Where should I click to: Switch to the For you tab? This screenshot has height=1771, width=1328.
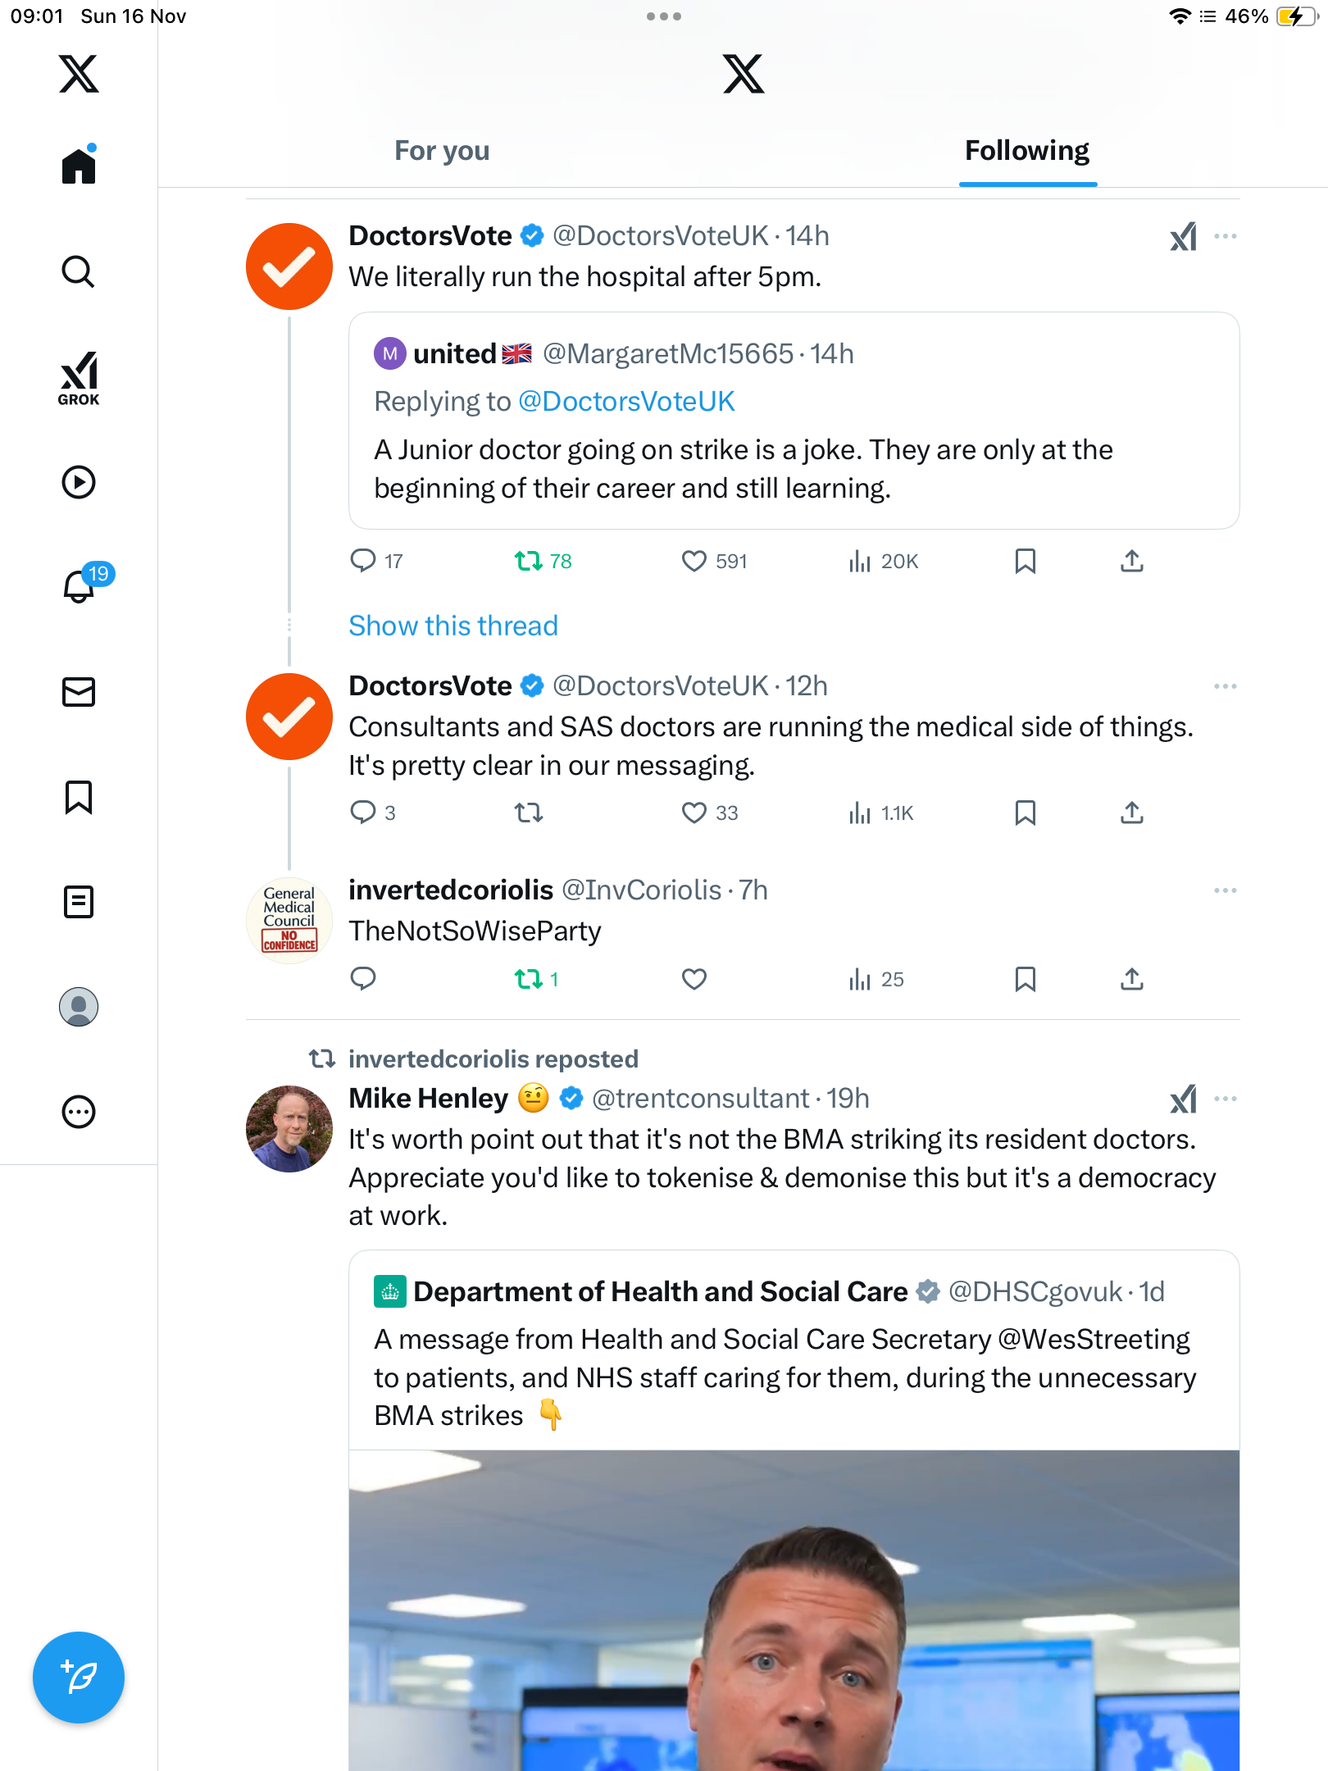point(442,151)
